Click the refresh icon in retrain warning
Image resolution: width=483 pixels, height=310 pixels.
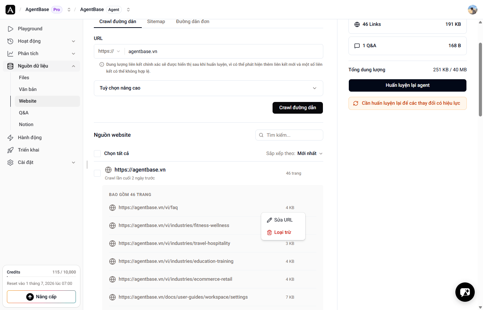point(356,103)
